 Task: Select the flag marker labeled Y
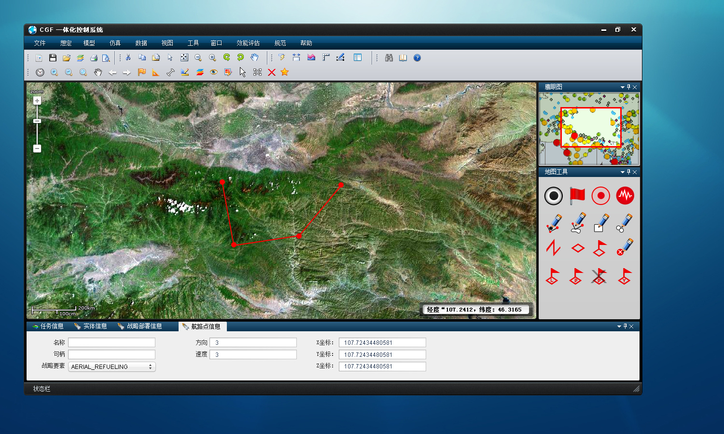click(625, 276)
